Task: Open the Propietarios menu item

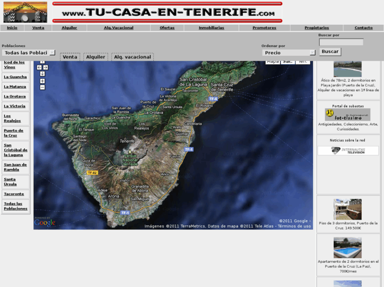Action: tap(316, 27)
